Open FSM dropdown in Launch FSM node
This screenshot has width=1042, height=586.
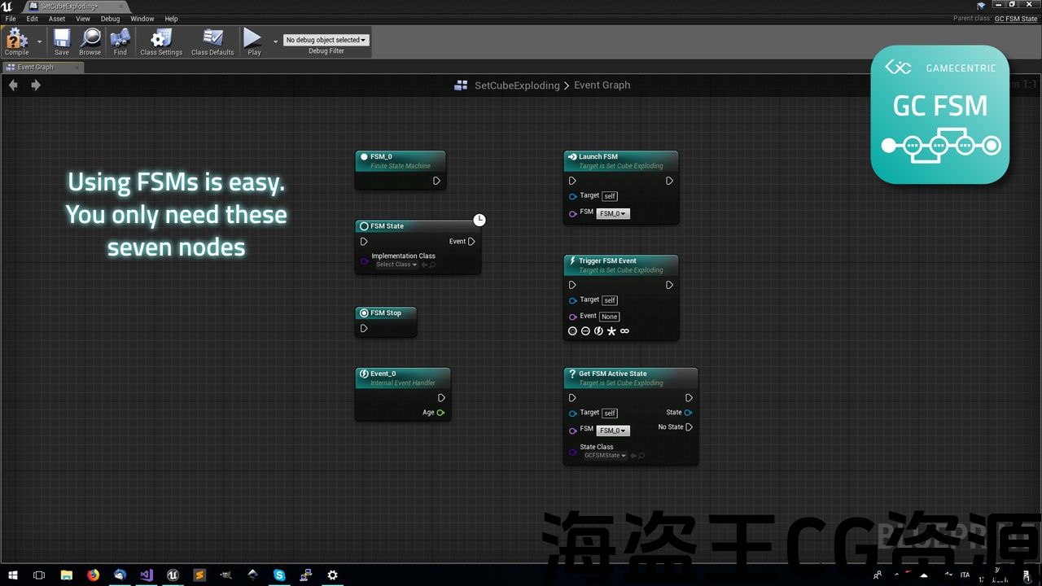pyautogui.click(x=613, y=214)
